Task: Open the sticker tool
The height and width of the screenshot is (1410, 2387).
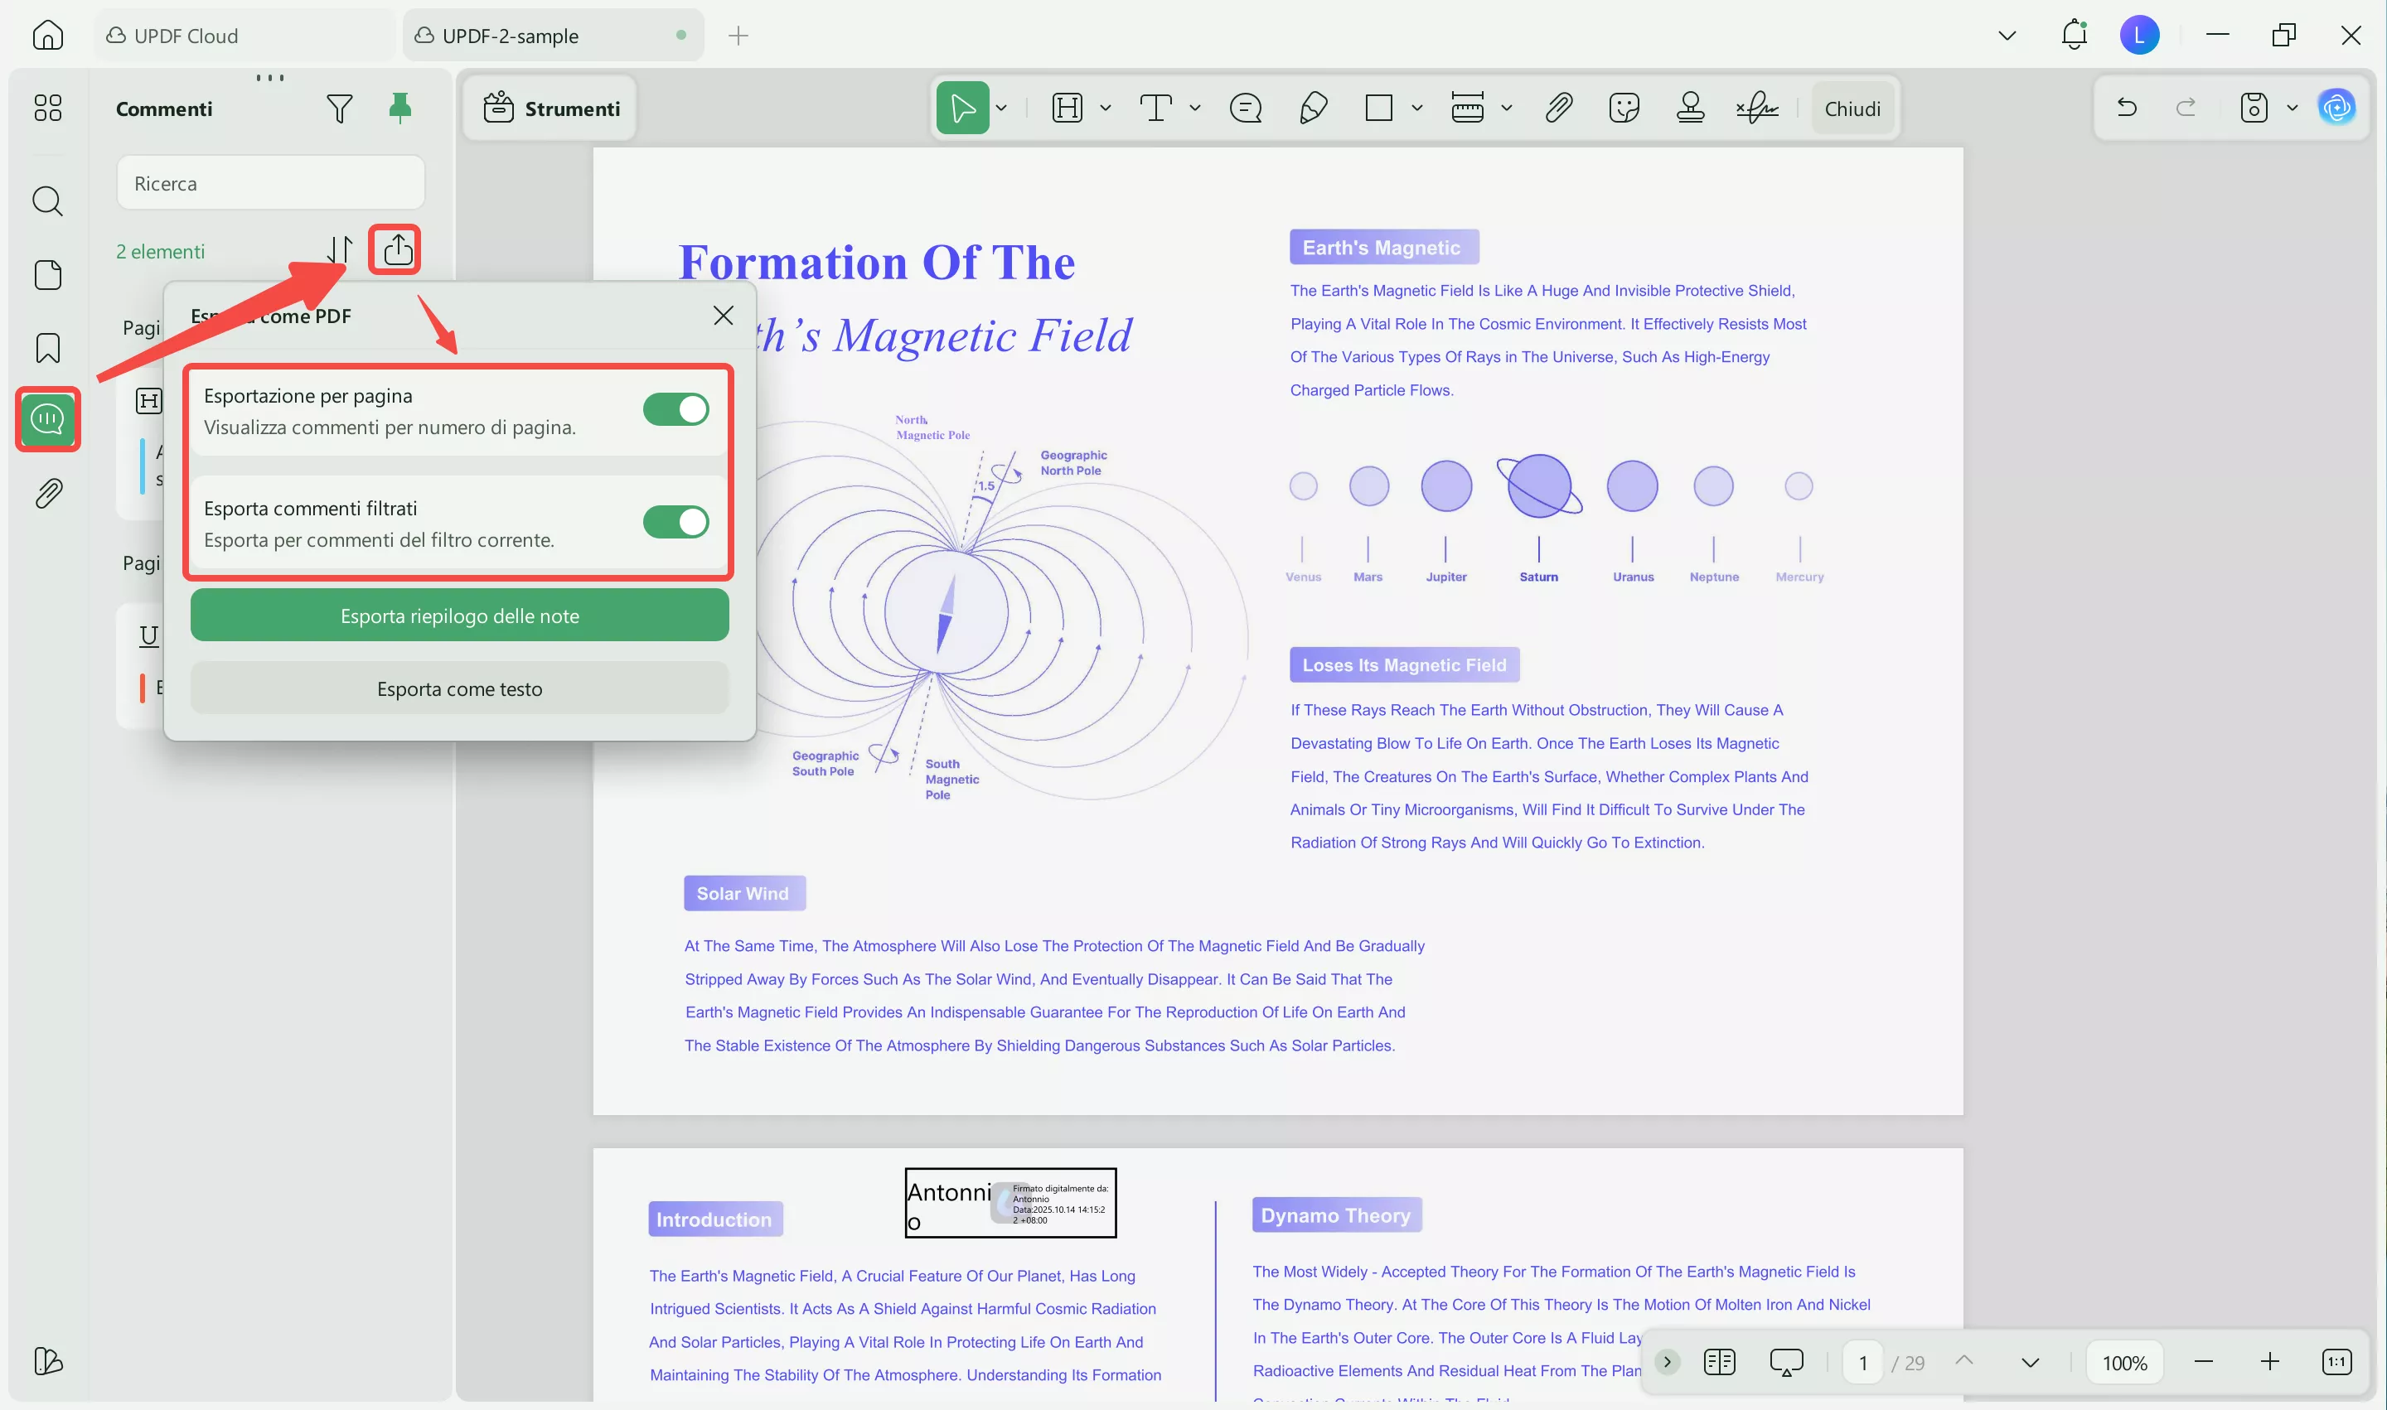Action: pos(1624,109)
